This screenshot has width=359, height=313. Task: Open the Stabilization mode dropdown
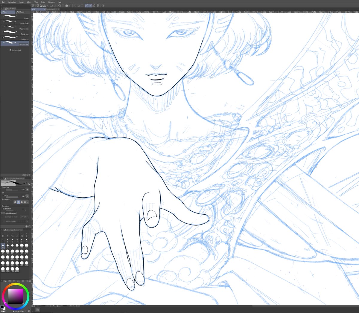[28, 217]
